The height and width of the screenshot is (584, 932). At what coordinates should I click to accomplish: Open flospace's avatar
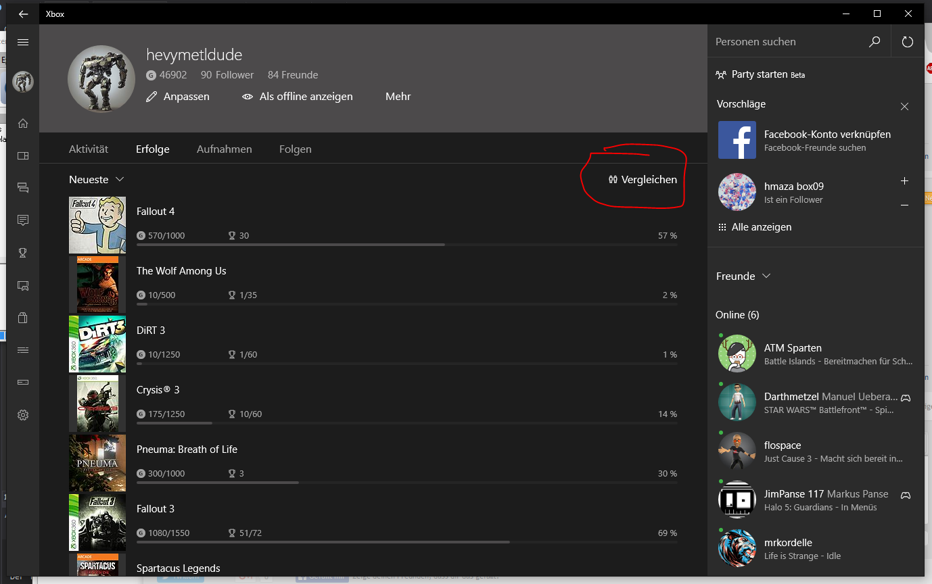click(x=737, y=451)
